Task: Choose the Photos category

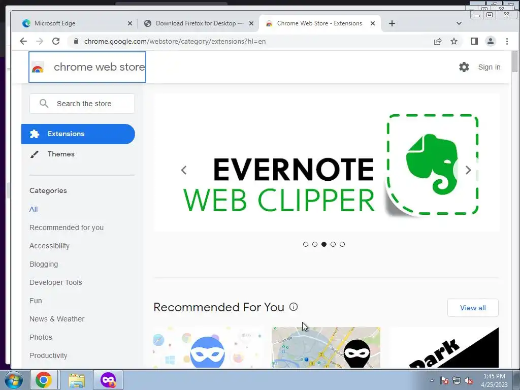Action: tap(41, 337)
